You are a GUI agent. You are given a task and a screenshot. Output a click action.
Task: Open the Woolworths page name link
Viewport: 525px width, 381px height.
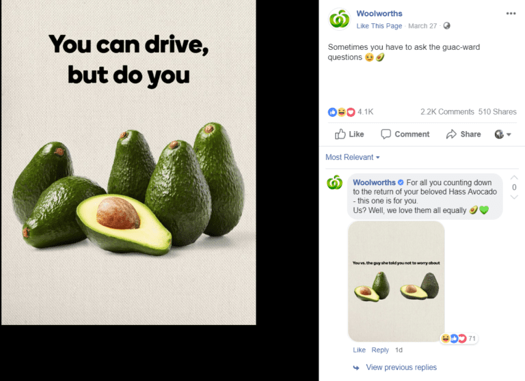click(x=379, y=14)
